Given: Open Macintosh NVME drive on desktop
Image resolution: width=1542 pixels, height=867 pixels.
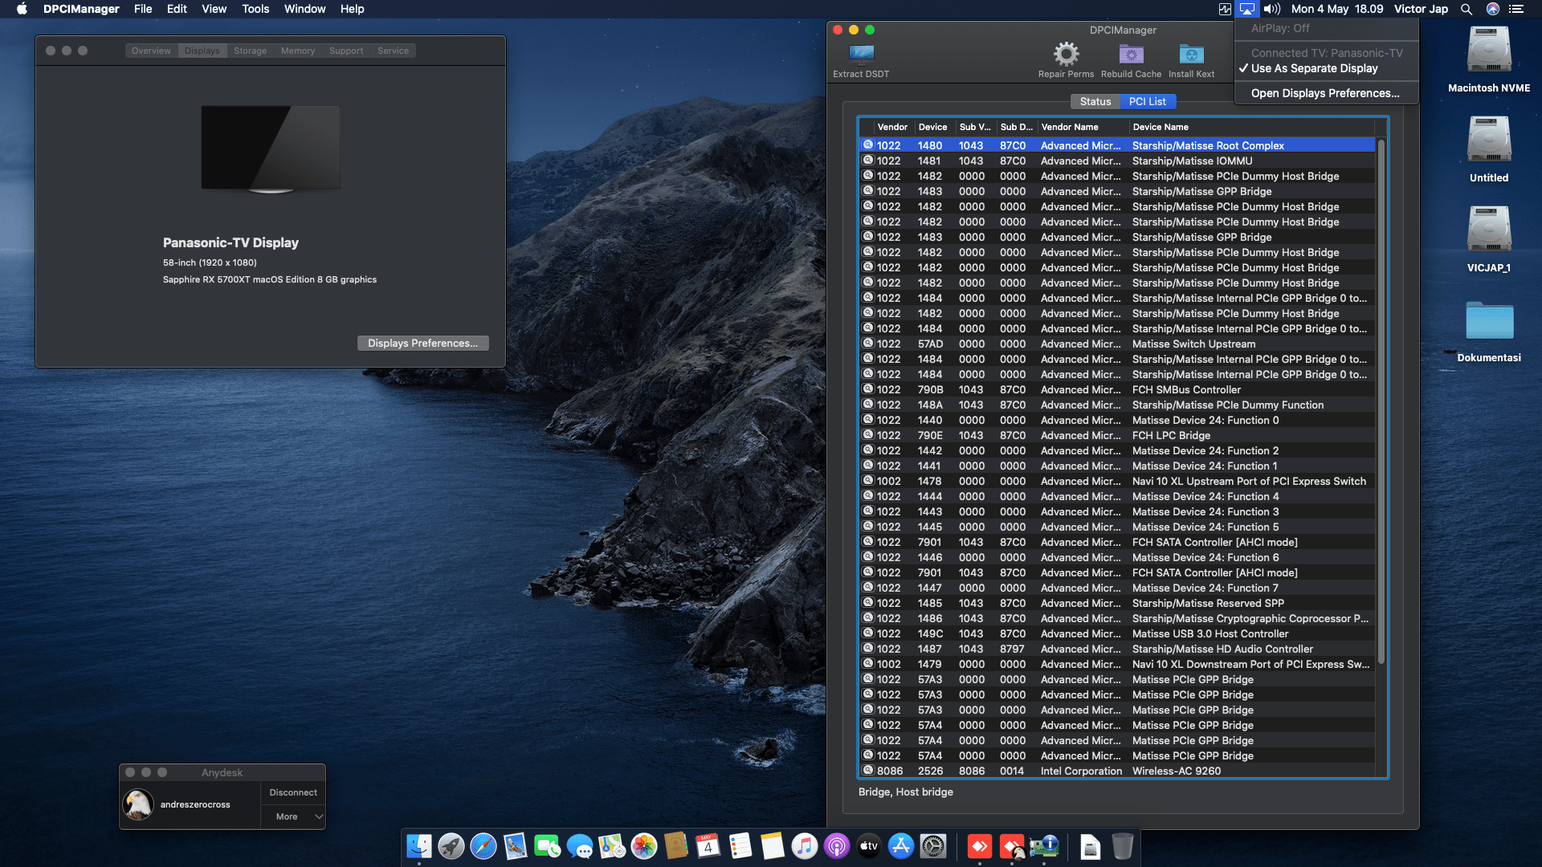Looking at the screenshot, I should point(1488,51).
